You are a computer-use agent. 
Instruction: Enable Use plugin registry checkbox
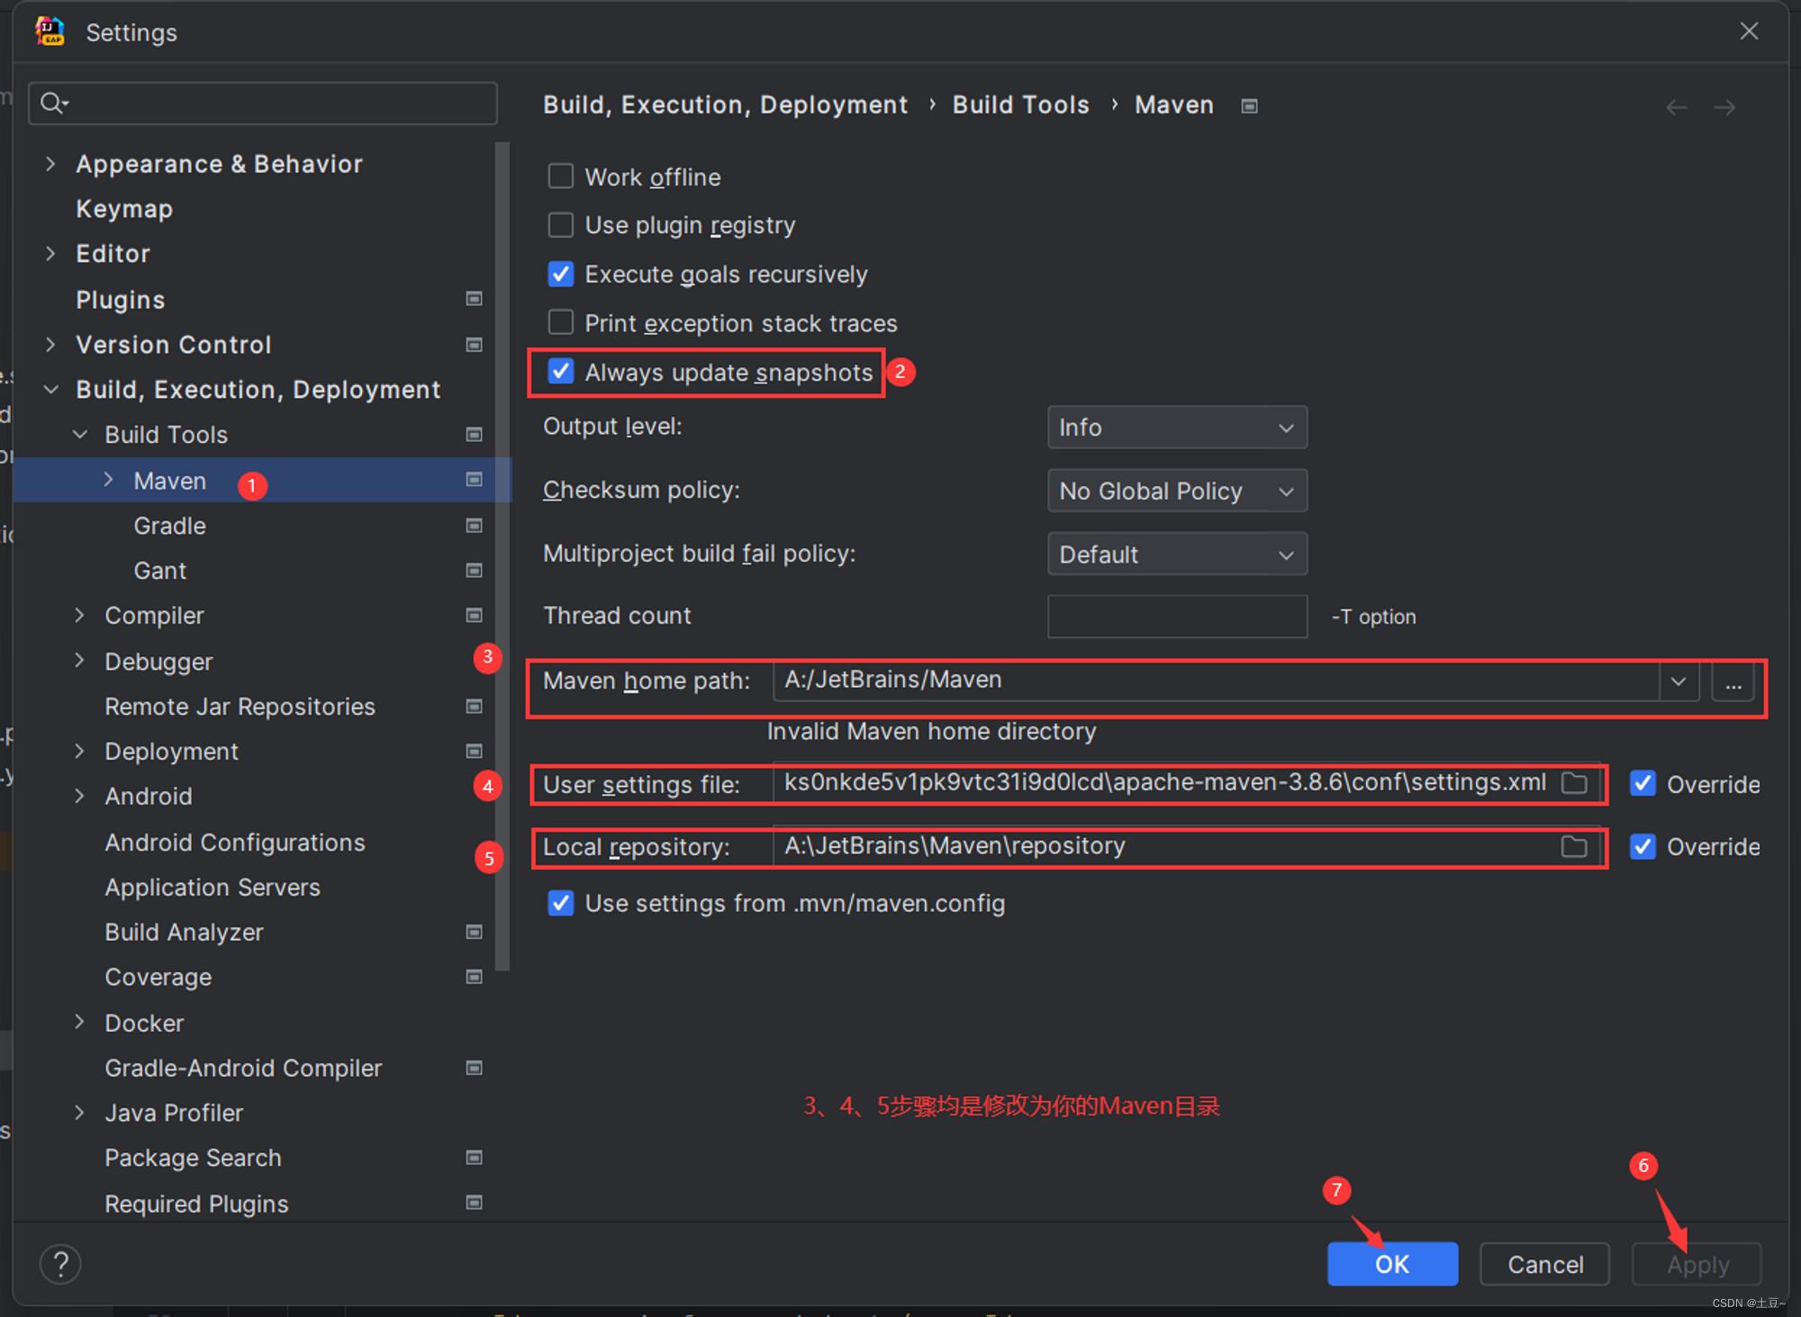(x=560, y=224)
